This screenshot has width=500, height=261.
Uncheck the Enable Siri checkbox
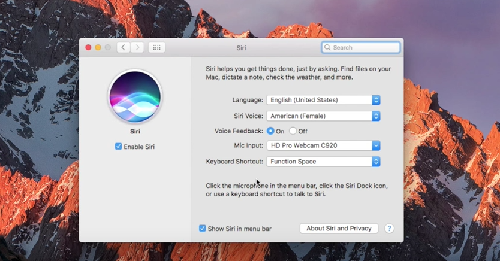pos(118,147)
